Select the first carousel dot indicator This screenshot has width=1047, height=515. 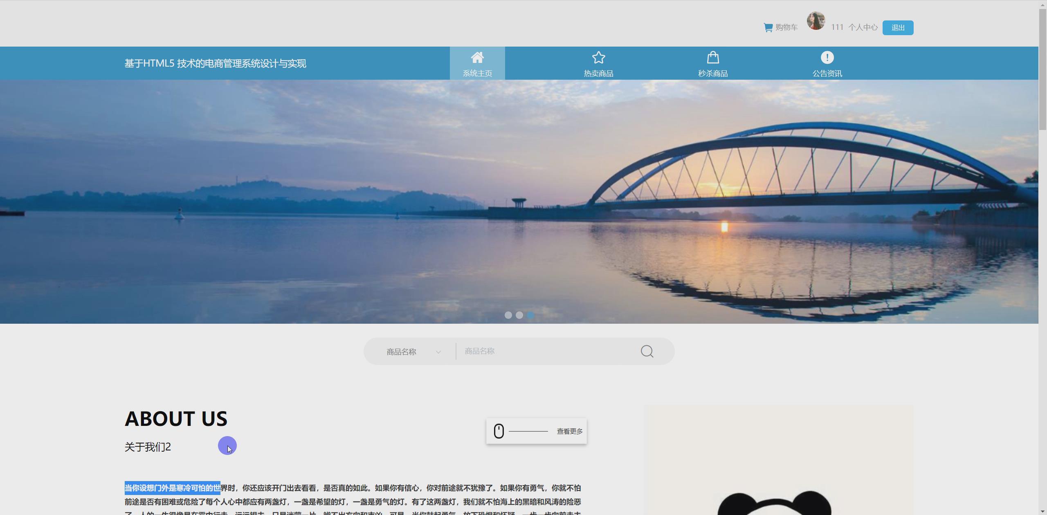point(508,315)
